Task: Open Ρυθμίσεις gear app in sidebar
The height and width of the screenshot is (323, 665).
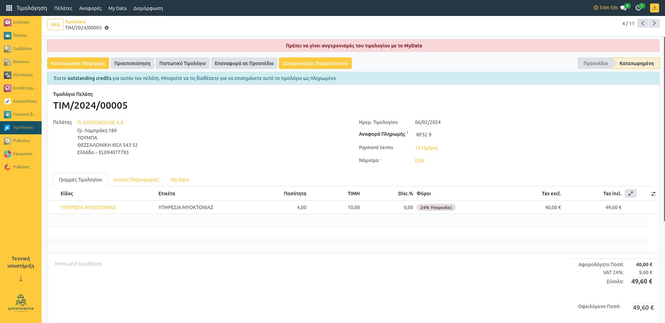Action: coord(21,141)
